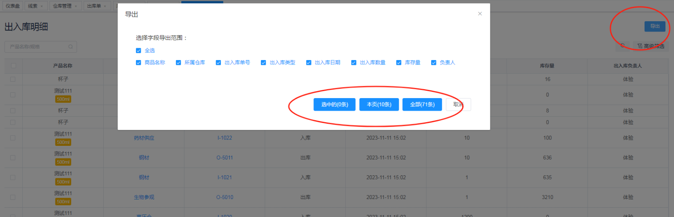Export all records with 全部(71条)
The width and height of the screenshot is (674, 217).
point(422,105)
